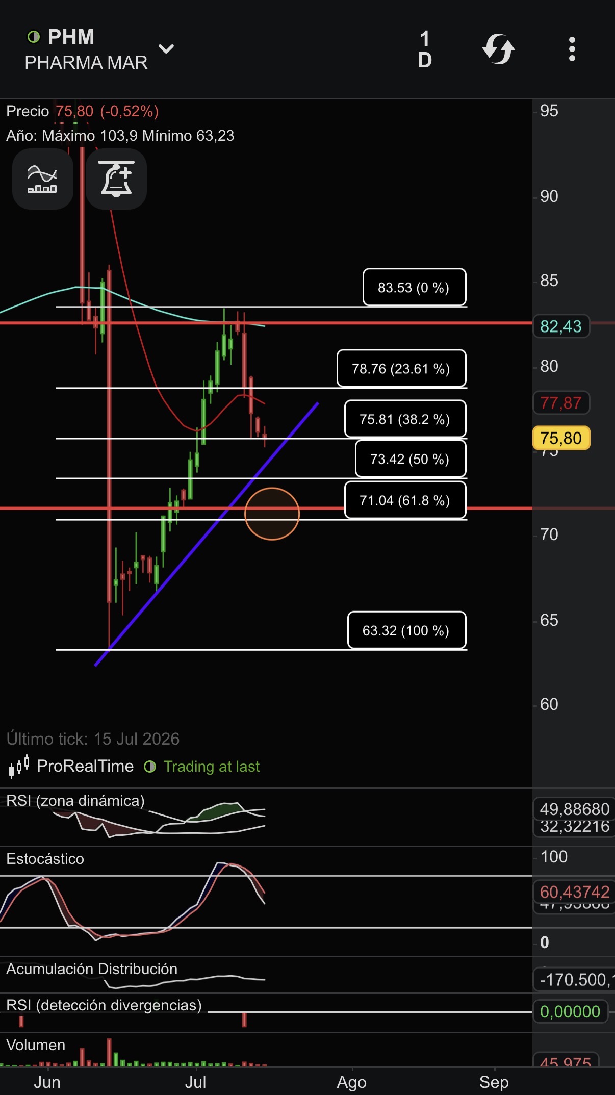Select the orange circle marker on chart
Screen dimensions: 615x1095
click(272, 514)
